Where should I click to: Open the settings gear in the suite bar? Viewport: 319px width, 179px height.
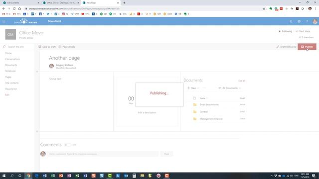point(299,21)
